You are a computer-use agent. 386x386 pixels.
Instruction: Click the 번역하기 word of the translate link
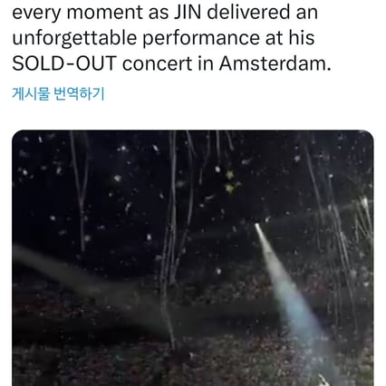pos(79,93)
